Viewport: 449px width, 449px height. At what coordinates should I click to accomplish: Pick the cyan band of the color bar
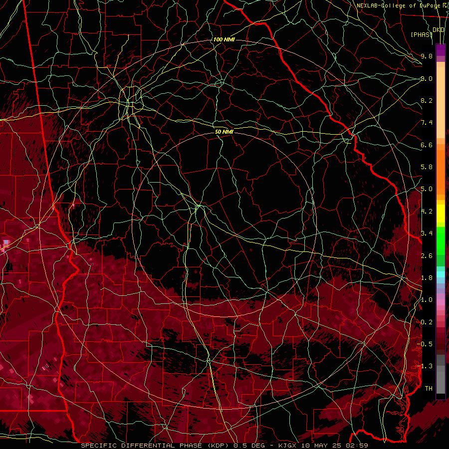(x=441, y=274)
